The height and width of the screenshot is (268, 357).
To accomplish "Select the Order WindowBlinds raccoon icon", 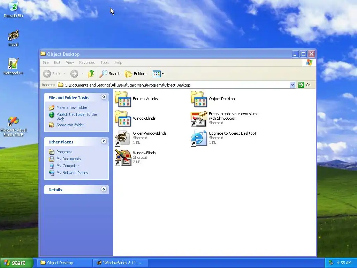I will 123,138.
